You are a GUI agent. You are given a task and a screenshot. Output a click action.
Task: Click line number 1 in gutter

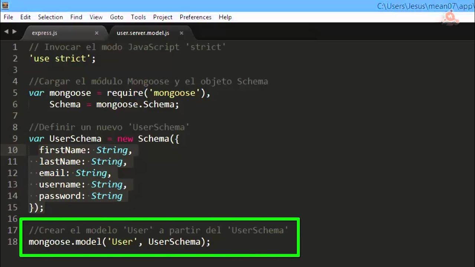pyautogui.click(x=15, y=47)
